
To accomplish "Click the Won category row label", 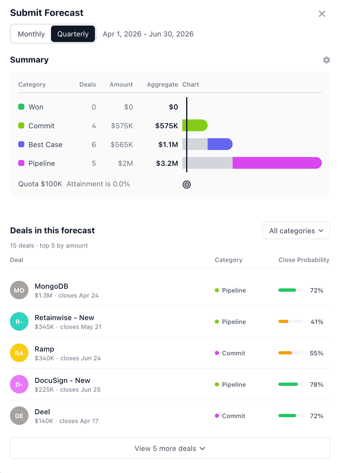I will coord(36,107).
